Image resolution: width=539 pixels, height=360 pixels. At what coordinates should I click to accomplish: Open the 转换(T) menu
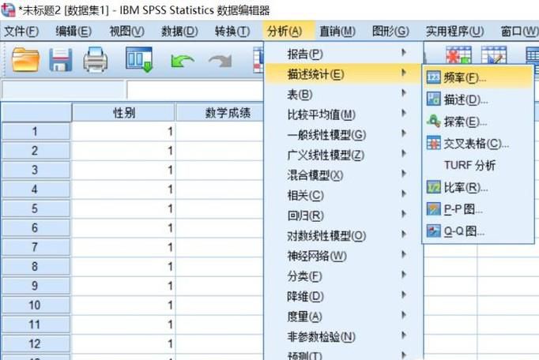(x=232, y=31)
